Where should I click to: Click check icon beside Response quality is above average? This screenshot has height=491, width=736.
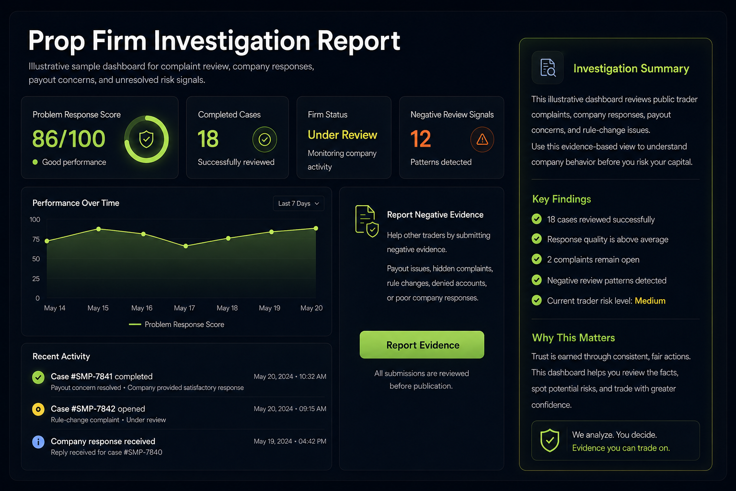pos(537,239)
